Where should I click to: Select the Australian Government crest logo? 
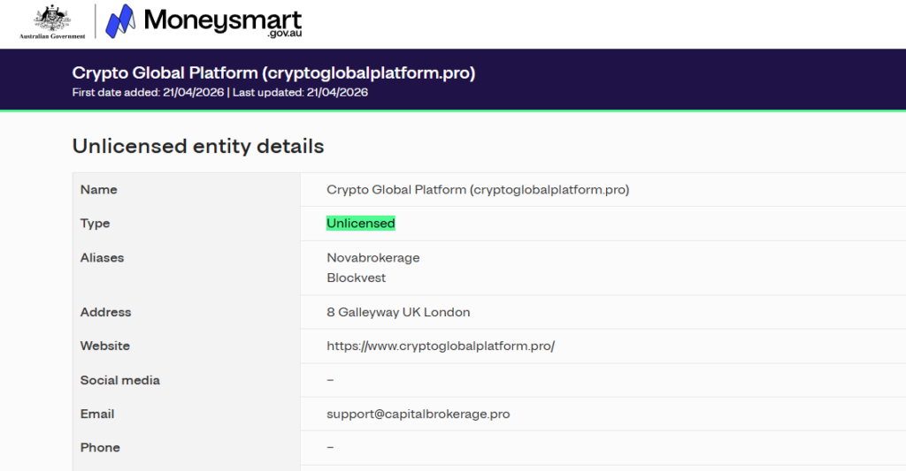(x=52, y=21)
